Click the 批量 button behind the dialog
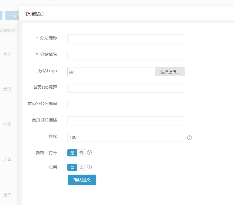 (12, 15)
